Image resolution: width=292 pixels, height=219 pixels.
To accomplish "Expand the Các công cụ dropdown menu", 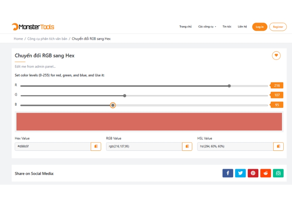I will [x=207, y=27].
